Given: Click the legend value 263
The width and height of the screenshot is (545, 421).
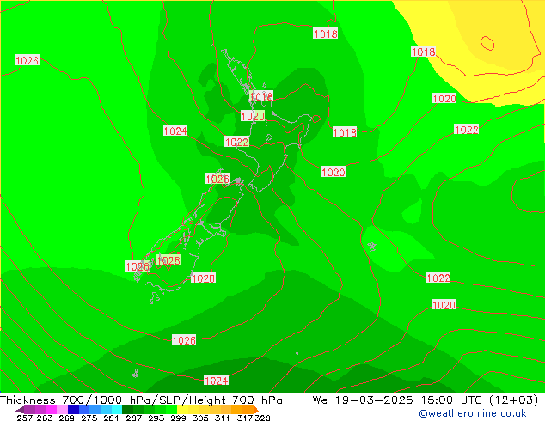Looking at the screenshot, I should (x=45, y=418).
